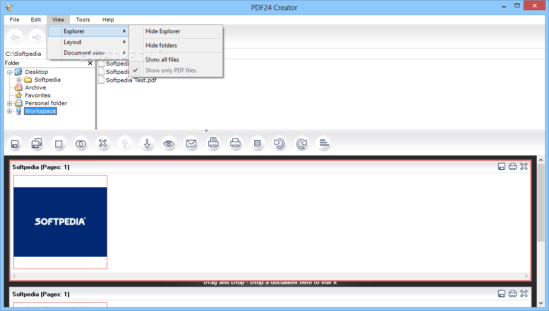This screenshot has width=549, height=311.
Task: Expand the Workspace tree node
Action: (x=9, y=111)
